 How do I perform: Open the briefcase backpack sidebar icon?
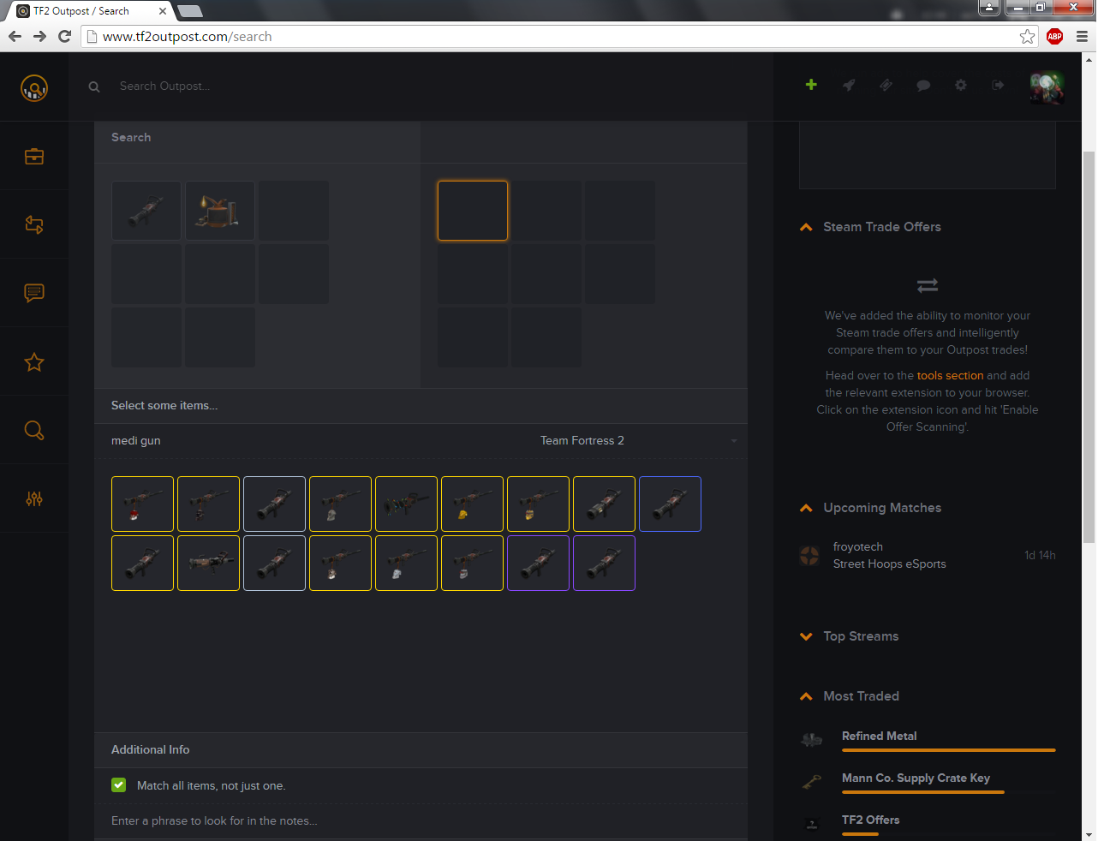coord(34,157)
